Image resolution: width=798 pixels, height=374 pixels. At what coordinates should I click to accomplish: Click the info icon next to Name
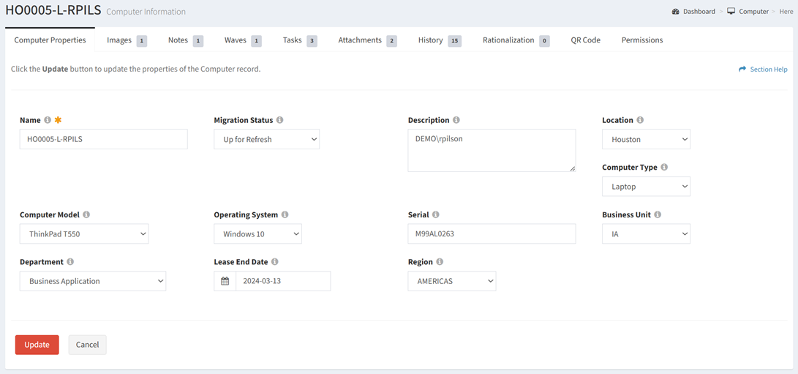pos(48,120)
